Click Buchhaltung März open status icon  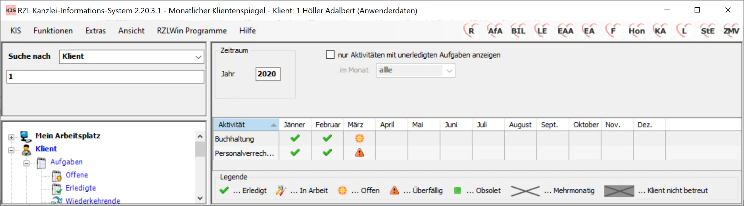(359, 138)
